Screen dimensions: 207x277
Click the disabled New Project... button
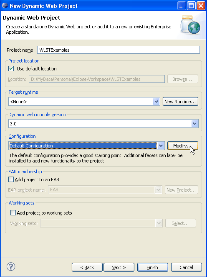(182, 190)
